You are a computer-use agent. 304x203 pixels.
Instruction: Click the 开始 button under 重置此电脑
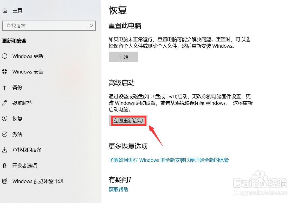[123, 57]
